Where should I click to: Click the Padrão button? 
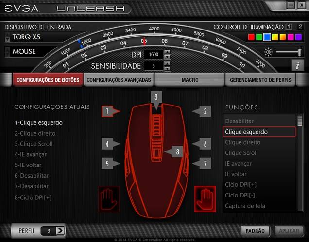tap(255, 231)
